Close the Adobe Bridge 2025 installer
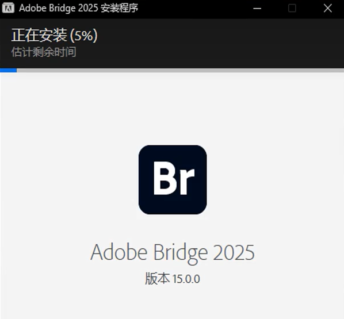The height and width of the screenshot is (319, 344). pos(328,8)
